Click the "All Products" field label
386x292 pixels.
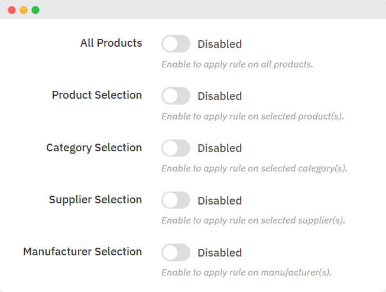pyautogui.click(x=111, y=43)
